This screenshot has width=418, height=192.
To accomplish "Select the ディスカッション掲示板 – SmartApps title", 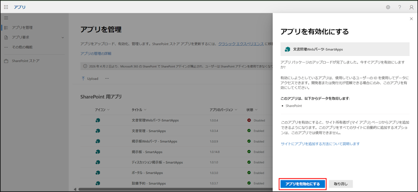I will [157, 162].
